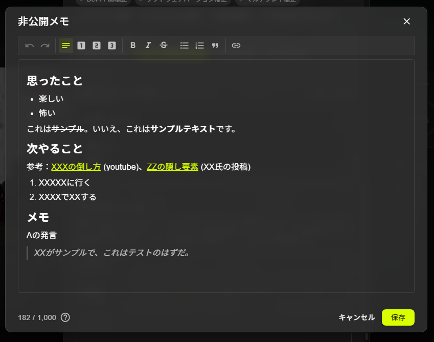The image size is (434, 342).
Task: Insert a hyperlink
Action: (236, 45)
